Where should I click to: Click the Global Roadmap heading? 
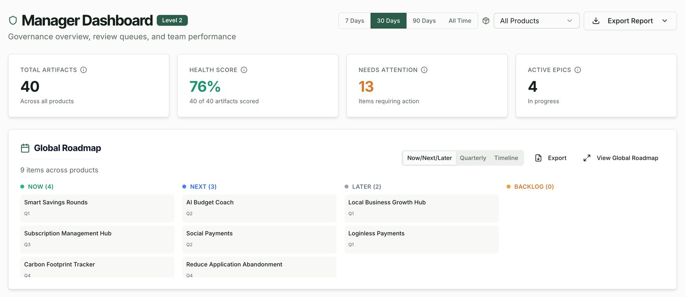pos(68,148)
